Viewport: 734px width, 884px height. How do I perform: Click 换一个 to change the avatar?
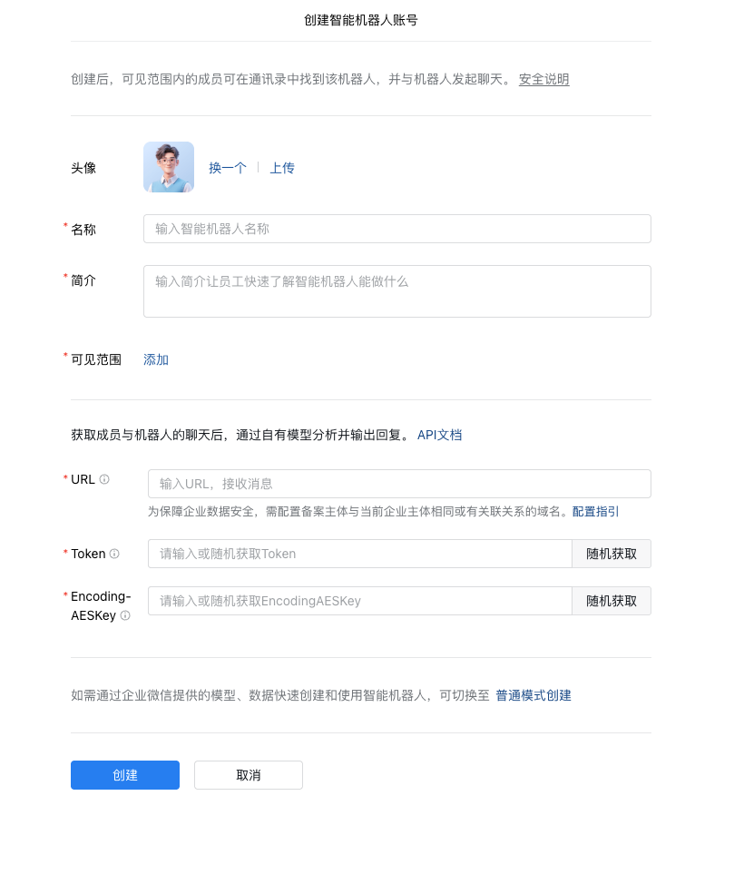pos(227,168)
